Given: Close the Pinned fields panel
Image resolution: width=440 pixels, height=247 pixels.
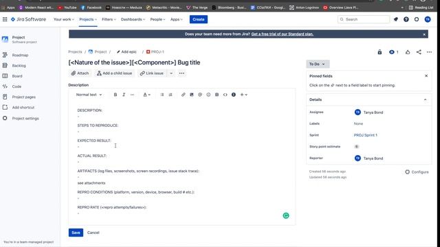Looking at the screenshot, I should [426, 76].
